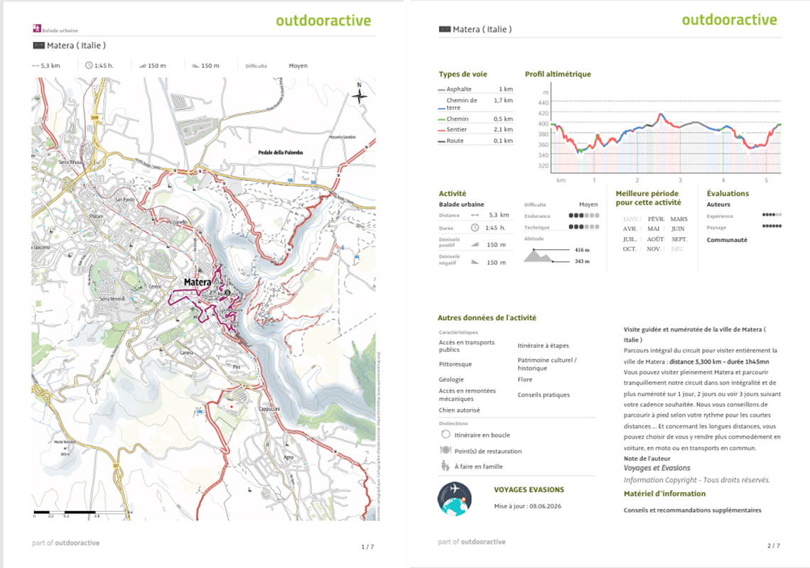Click the restaurant plate and cutlery icon
Image resolution: width=810 pixels, height=568 pixels.
445,450
